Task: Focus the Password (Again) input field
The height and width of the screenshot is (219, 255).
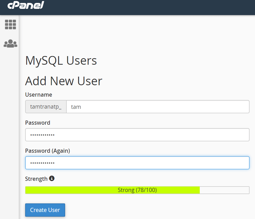Action: [x=137, y=163]
